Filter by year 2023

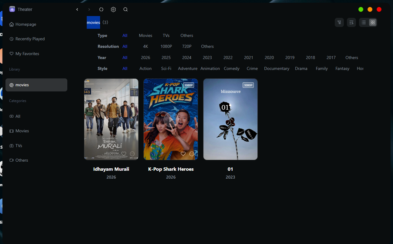207,58
